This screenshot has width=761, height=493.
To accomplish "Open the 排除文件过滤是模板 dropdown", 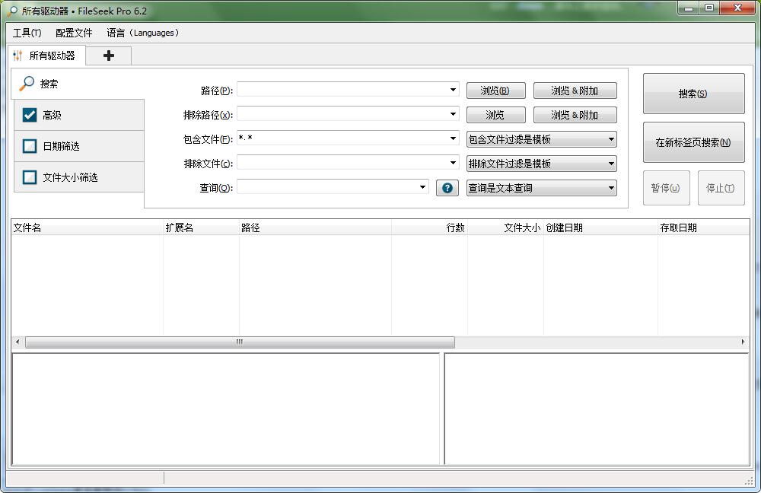I will pos(542,164).
